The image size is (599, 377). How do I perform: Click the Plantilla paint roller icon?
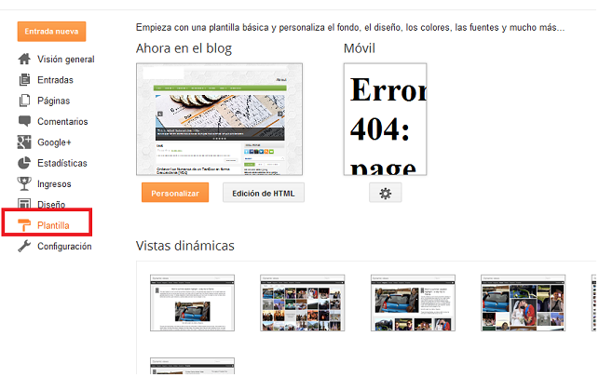point(25,224)
